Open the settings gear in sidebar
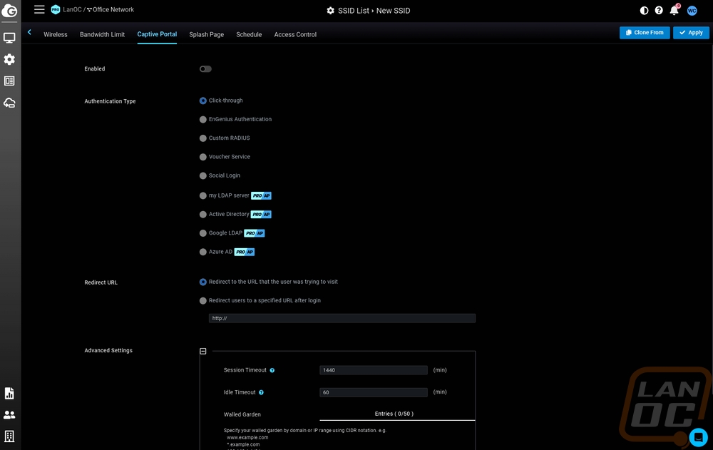Image resolution: width=713 pixels, height=450 pixels. 9,59
